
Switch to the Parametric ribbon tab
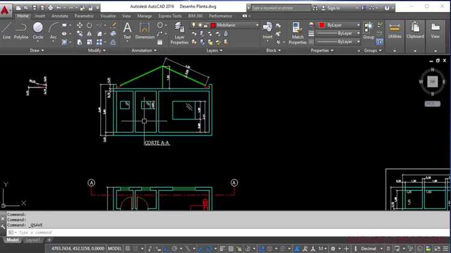coord(84,16)
